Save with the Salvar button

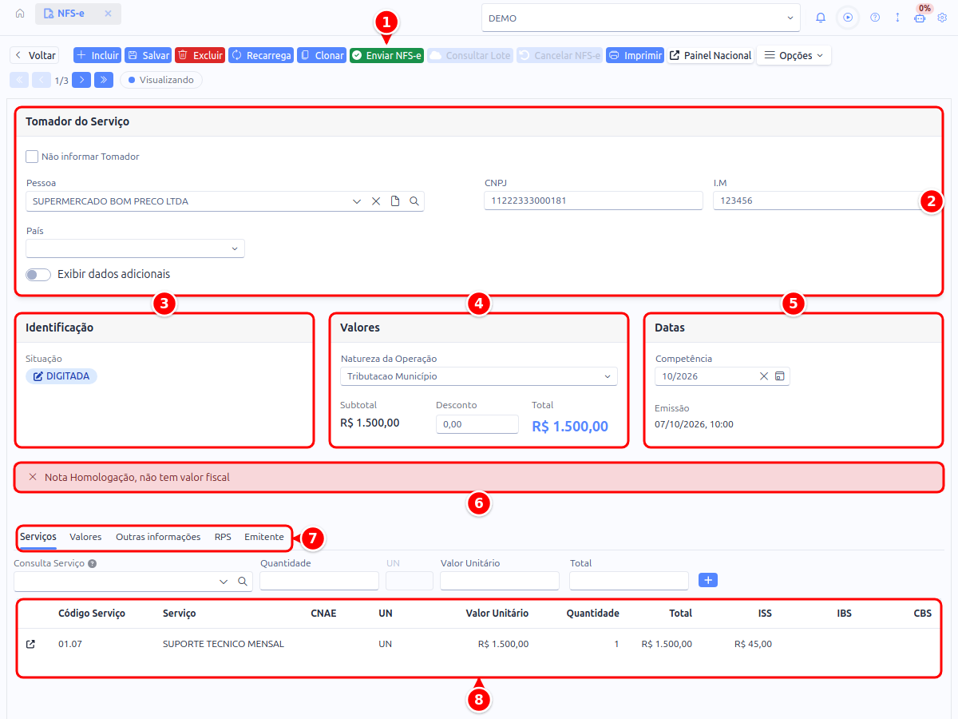click(148, 55)
